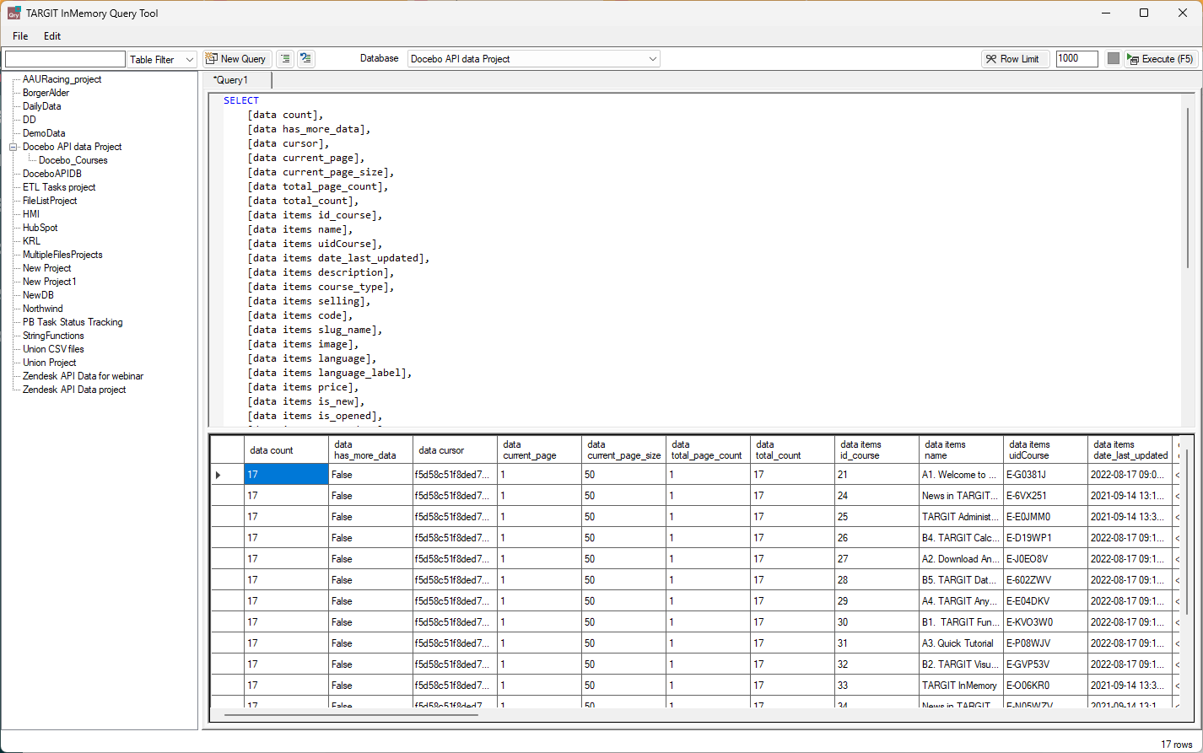The width and height of the screenshot is (1203, 753).
Task: Select Zendesk API Data project
Action: pyautogui.click(x=74, y=390)
